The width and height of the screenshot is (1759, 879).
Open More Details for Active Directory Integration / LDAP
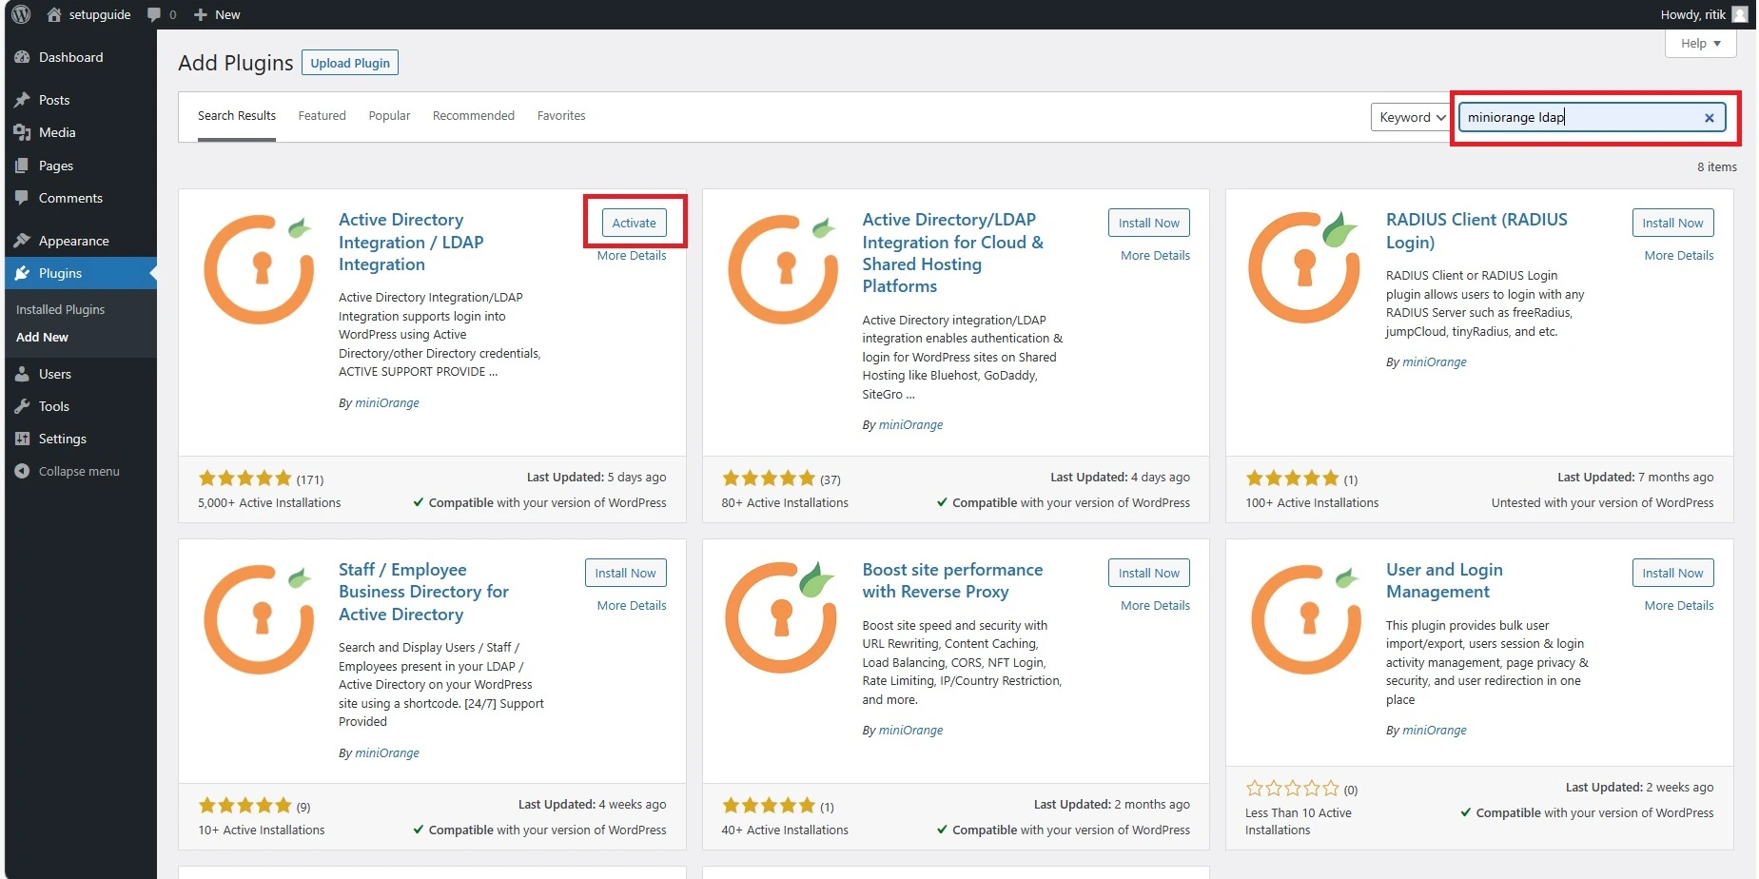coord(632,255)
